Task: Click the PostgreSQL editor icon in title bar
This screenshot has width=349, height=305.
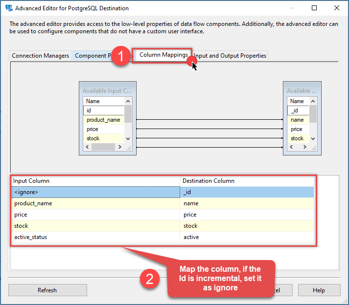Action: click(8, 8)
